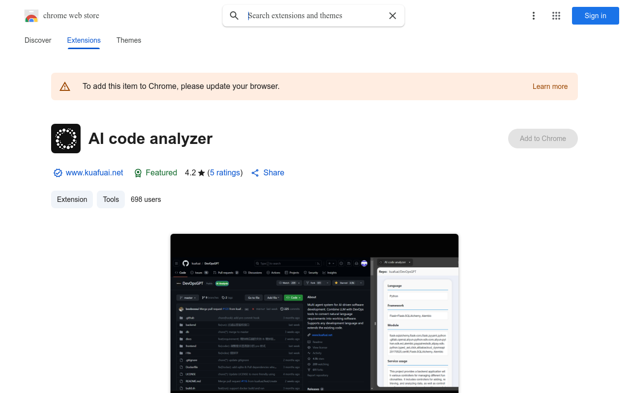
Task: Open the Google apps grid
Action: (x=556, y=16)
